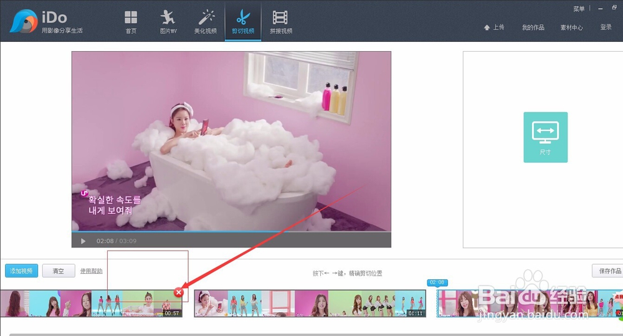This screenshot has width=623, height=336.
Task: Restore the iDo window size
Action: click(614, 7)
